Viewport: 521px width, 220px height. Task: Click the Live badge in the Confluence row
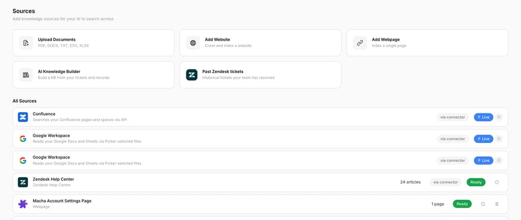pyautogui.click(x=483, y=118)
